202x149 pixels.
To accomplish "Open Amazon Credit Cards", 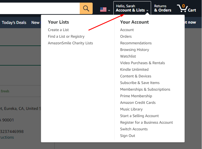I will coord(138,103).
